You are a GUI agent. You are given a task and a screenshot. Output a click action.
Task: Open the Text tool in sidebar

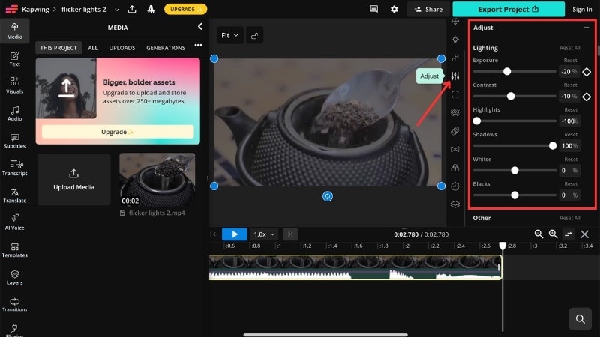pos(14,59)
